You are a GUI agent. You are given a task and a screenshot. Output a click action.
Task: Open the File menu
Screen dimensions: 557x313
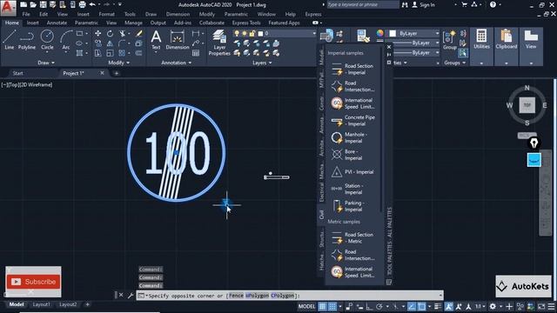26,14
